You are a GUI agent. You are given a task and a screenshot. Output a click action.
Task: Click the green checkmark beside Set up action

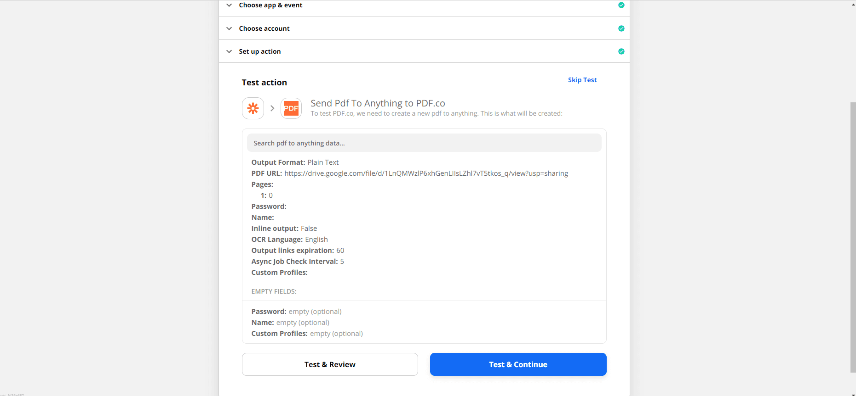[x=621, y=51]
